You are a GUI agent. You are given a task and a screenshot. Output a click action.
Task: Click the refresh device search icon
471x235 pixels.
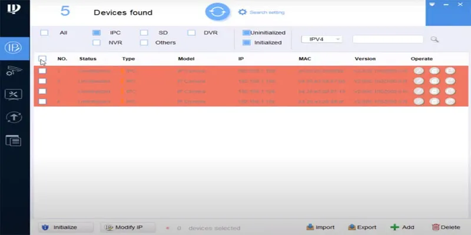tap(216, 12)
